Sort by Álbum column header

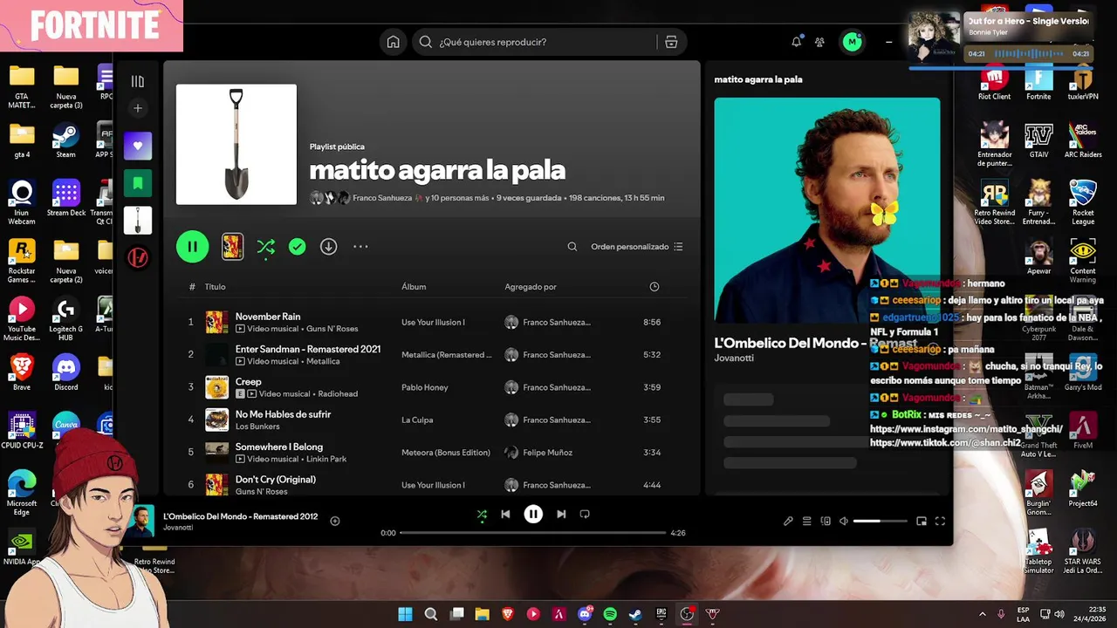coord(414,287)
